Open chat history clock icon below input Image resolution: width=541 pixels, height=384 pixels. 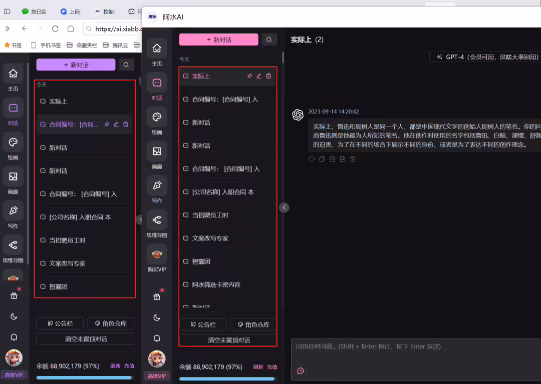(x=301, y=370)
